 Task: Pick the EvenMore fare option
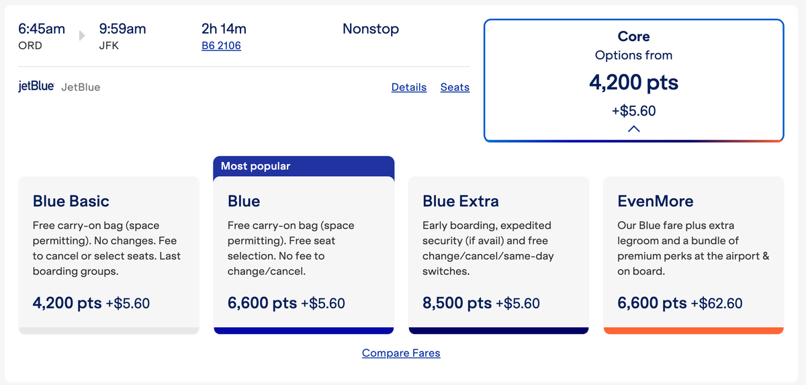[x=693, y=252]
